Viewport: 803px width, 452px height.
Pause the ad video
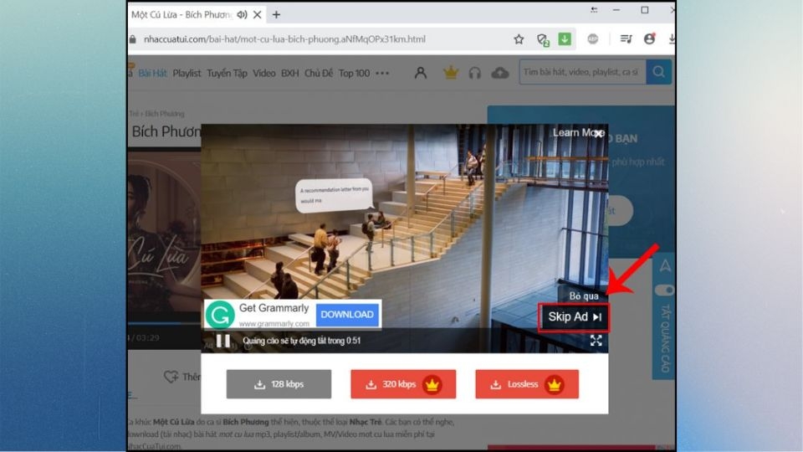tap(223, 341)
